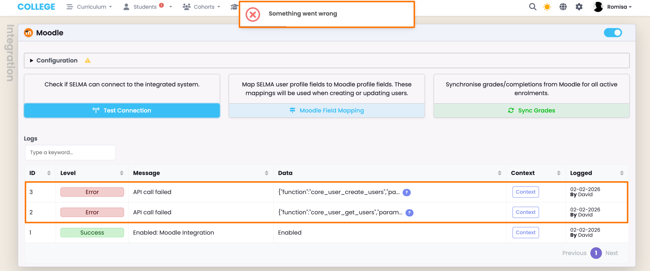
Task: Click the Configuration warning triangle icon
Action: click(x=88, y=61)
